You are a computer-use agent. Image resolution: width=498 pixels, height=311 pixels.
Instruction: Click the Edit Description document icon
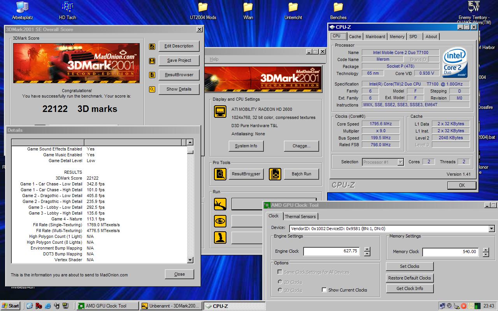pyautogui.click(x=152, y=46)
